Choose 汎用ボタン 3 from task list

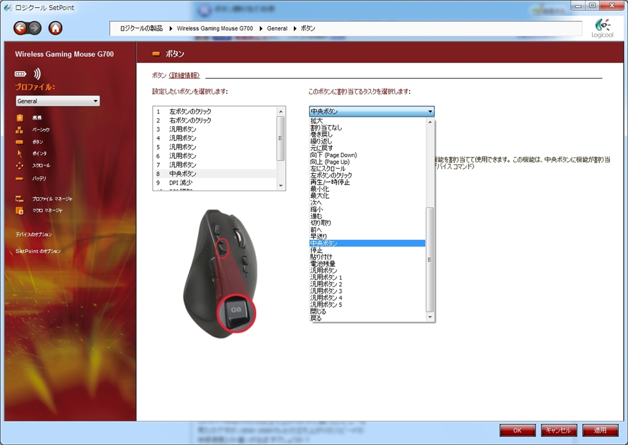367,291
